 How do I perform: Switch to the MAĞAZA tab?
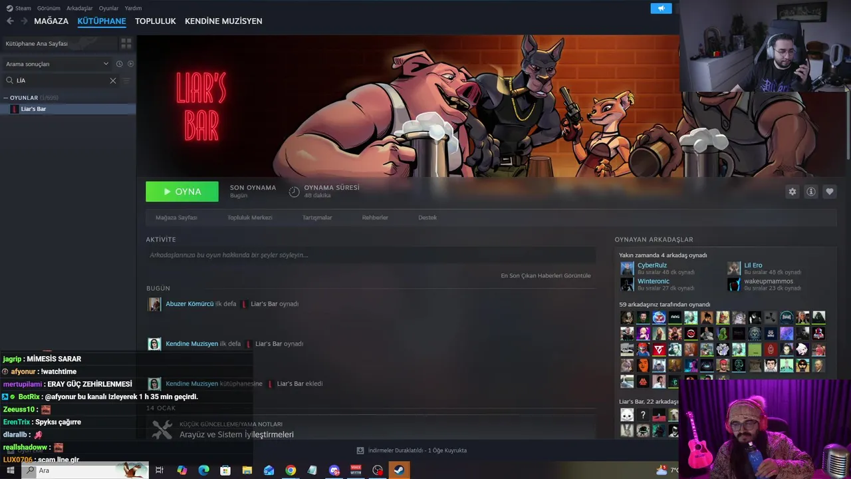tap(51, 21)
